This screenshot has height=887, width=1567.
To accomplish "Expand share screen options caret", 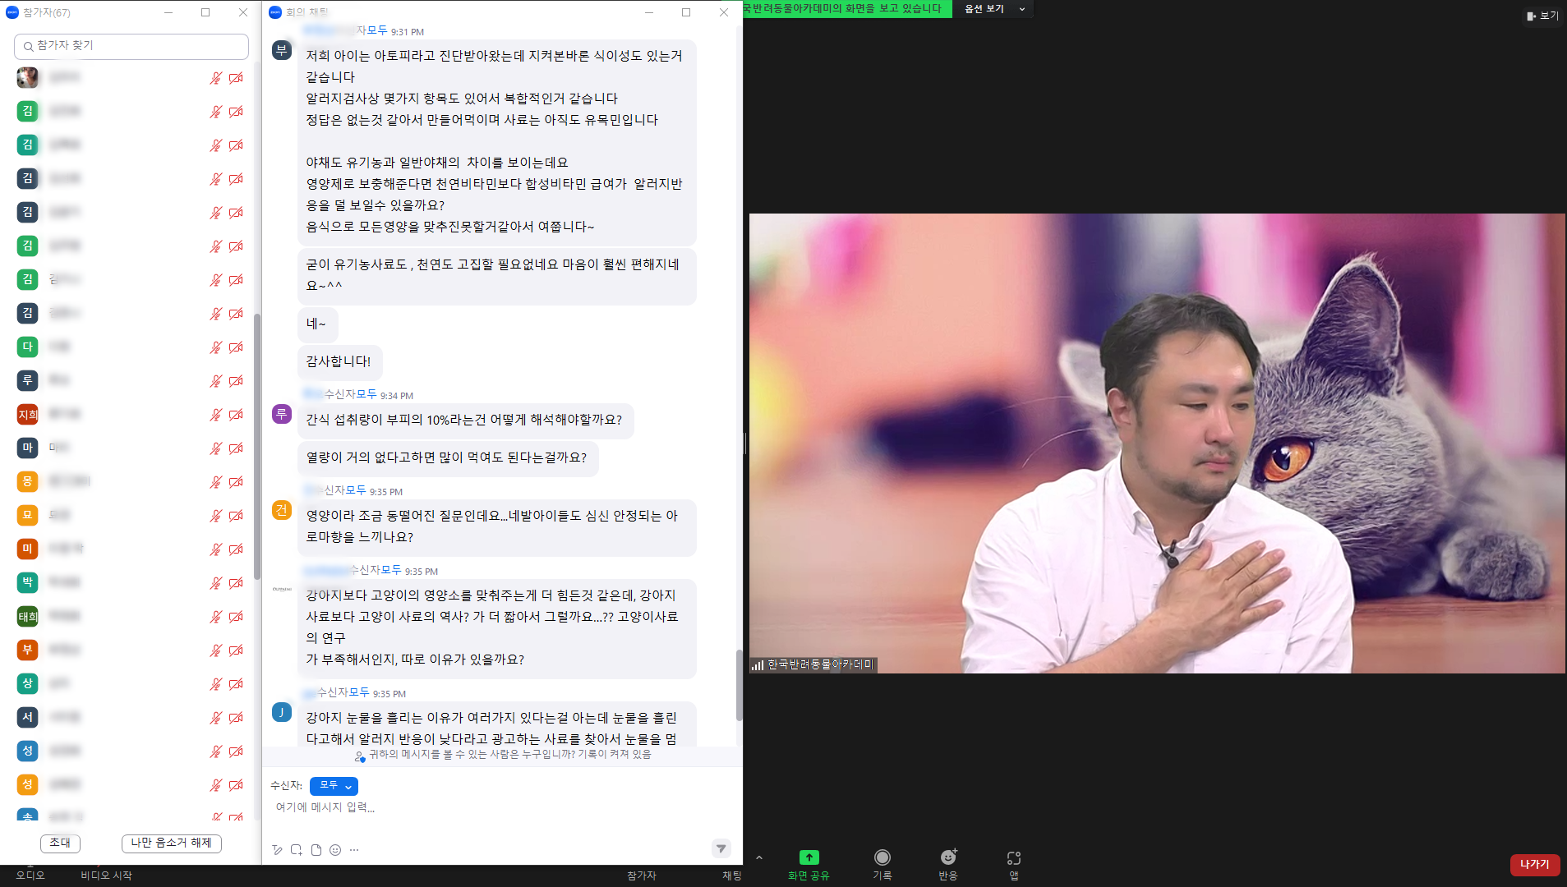I will pyautogui.click(x=759, y=857).
